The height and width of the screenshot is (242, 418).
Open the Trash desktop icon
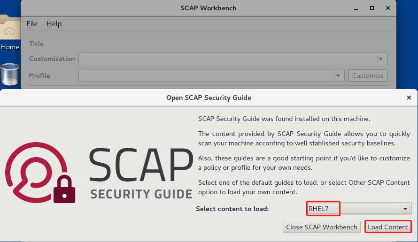tap(9, 75)
